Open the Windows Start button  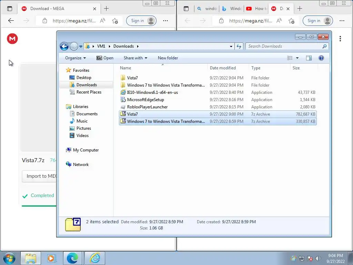click(x=9, y=258)
